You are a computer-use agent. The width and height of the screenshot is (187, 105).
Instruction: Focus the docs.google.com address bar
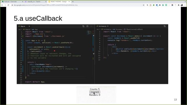coord(76,5)
